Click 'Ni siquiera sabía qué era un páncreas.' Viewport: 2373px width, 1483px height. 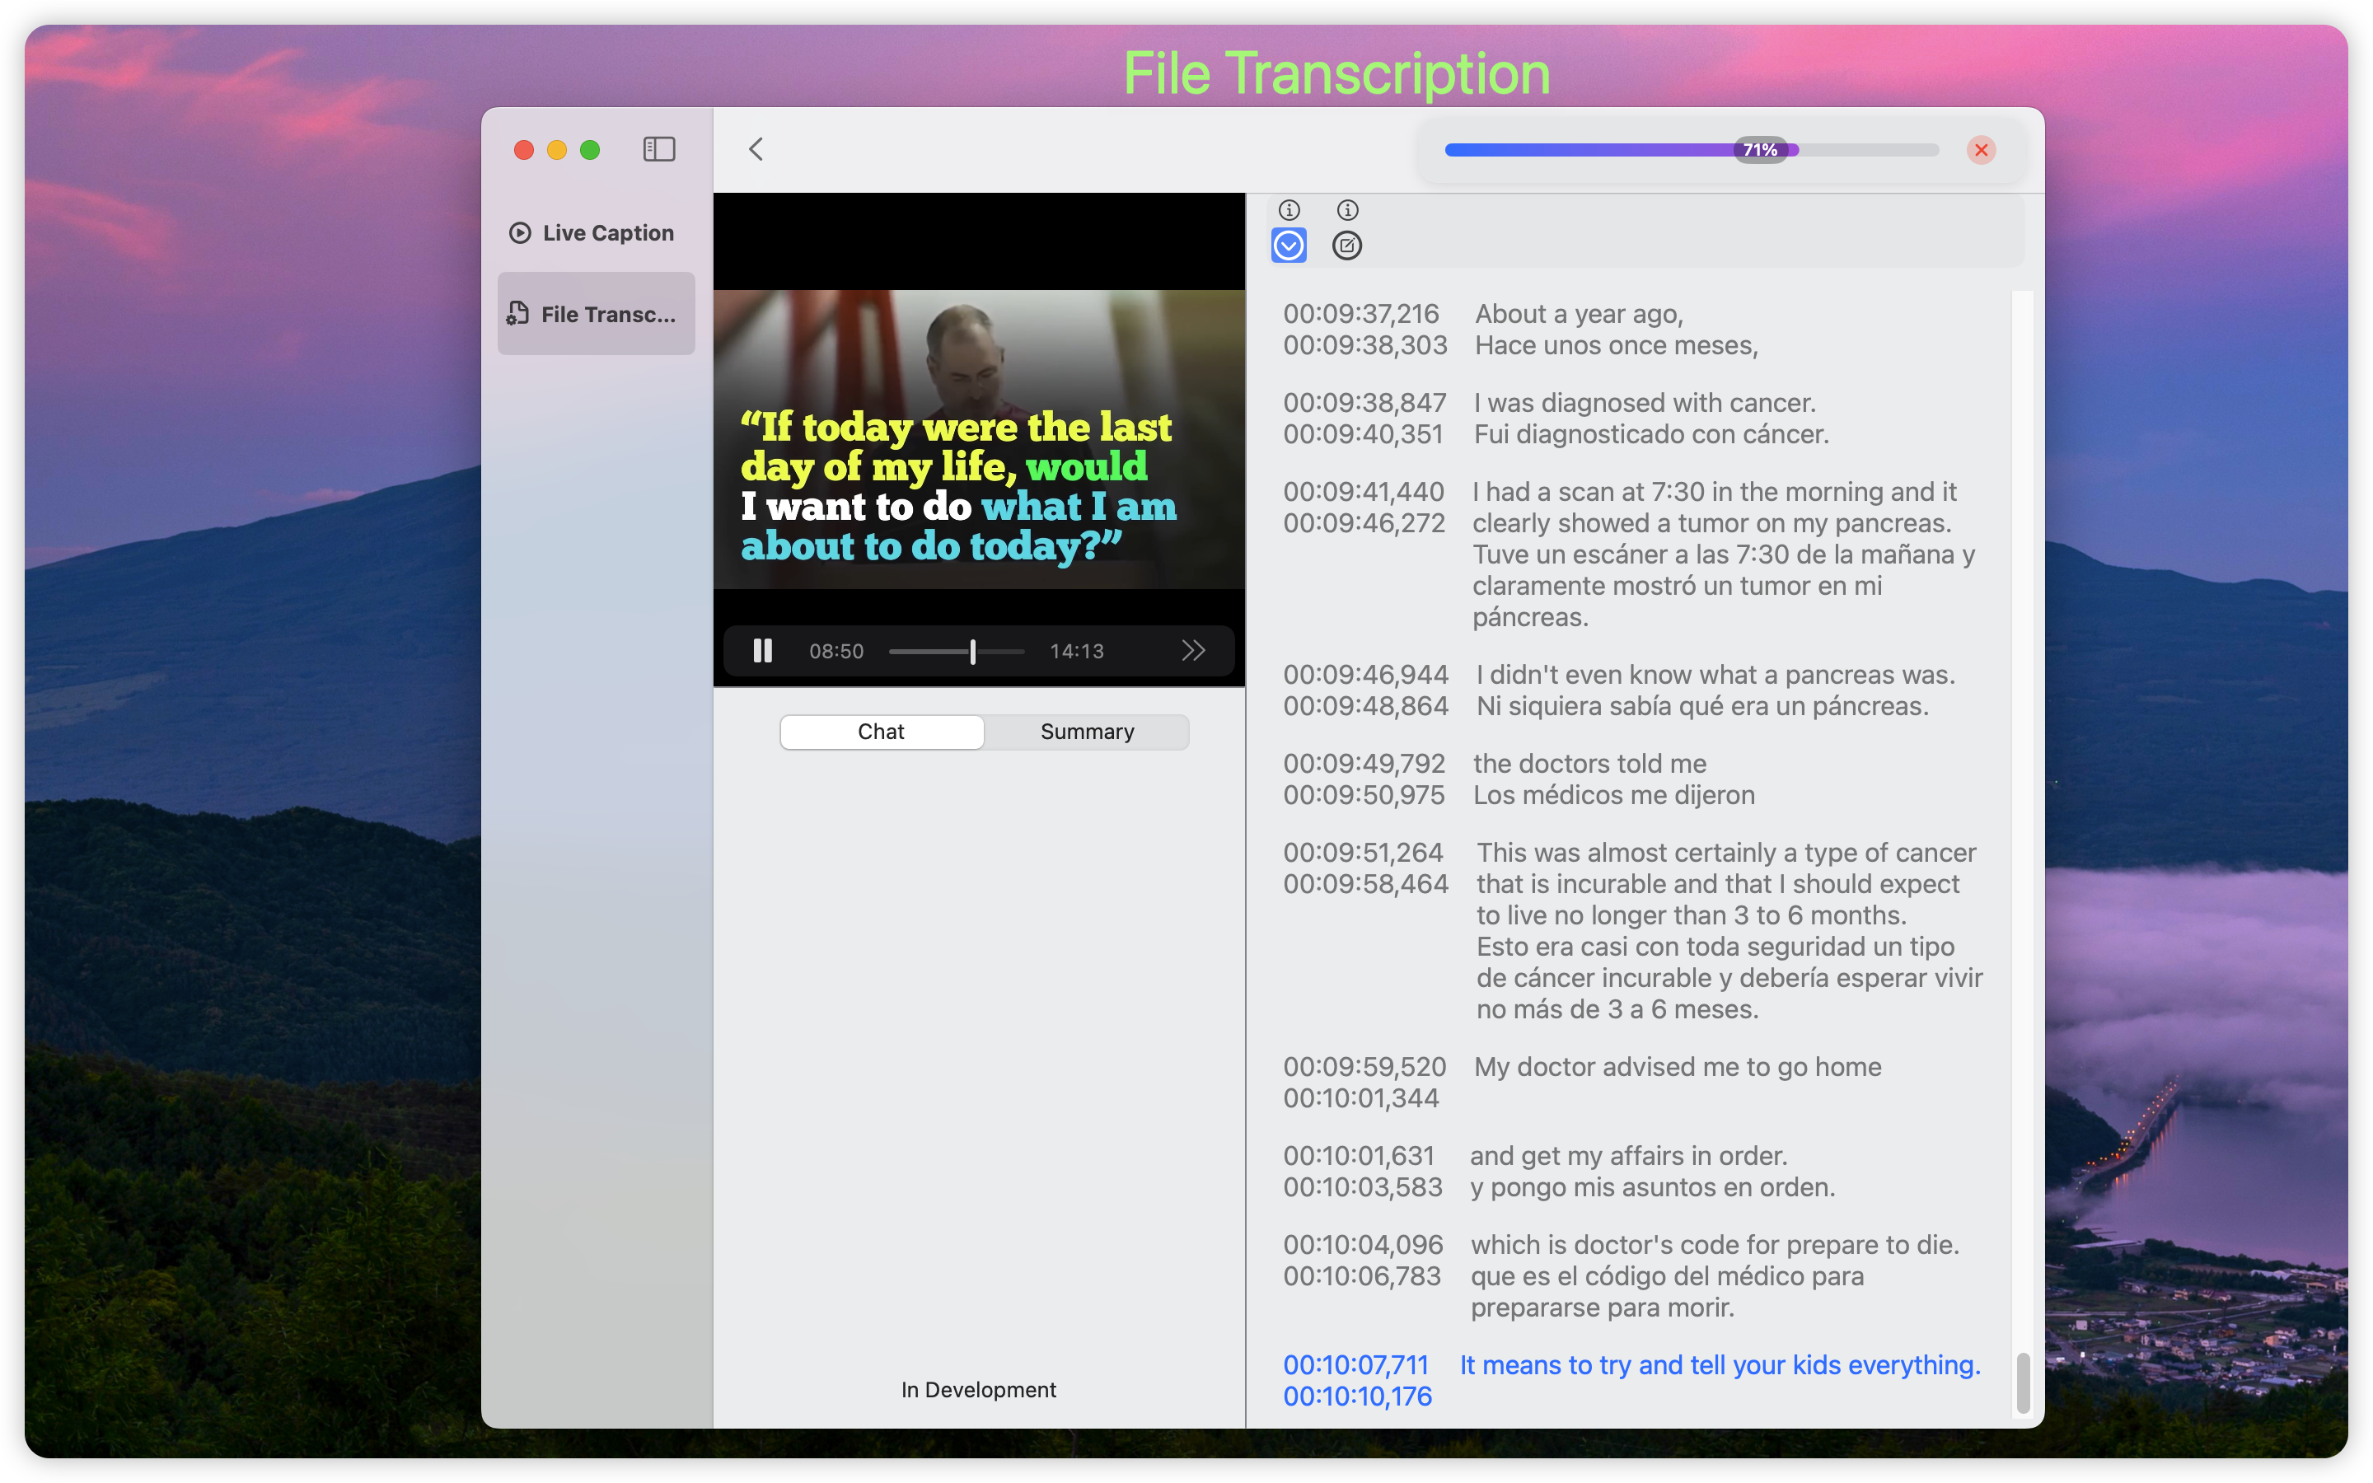point(1701,706)
